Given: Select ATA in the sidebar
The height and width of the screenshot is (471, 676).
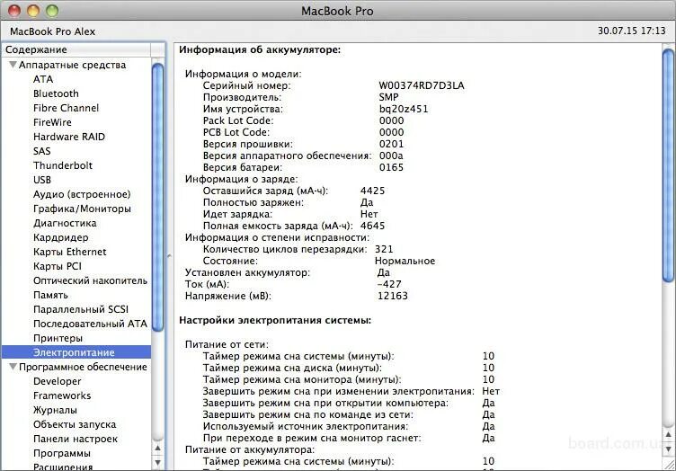Looking at the screenshot, I should 43,79.
